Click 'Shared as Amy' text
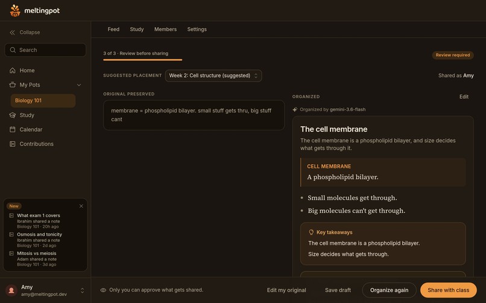The width and height of the screenshot is (486, 303). 456,76
